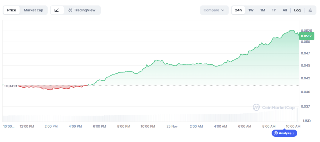Open chart settings sliders icon
This screenshot has width=320, height=142.
click(310, 10)
